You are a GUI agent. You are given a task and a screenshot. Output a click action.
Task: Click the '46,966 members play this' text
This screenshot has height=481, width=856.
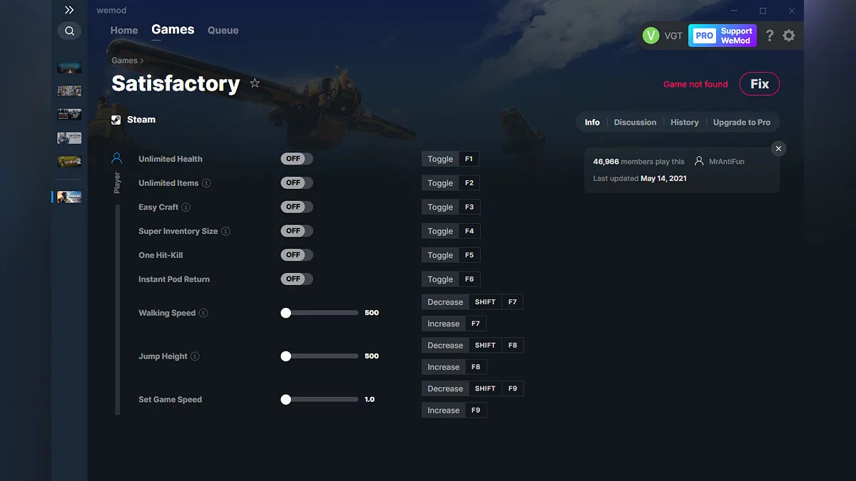(638, 162)
